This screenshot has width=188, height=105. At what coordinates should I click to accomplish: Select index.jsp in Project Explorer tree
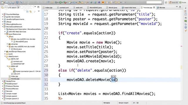[14, 76]
